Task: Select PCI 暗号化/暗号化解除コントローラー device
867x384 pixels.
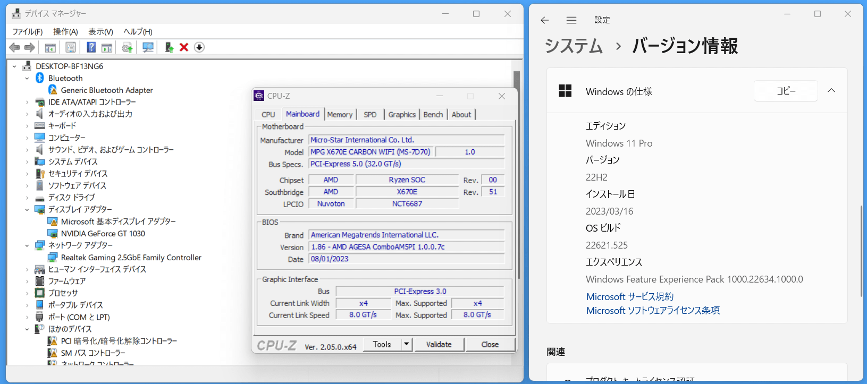Action: [119, 341]
